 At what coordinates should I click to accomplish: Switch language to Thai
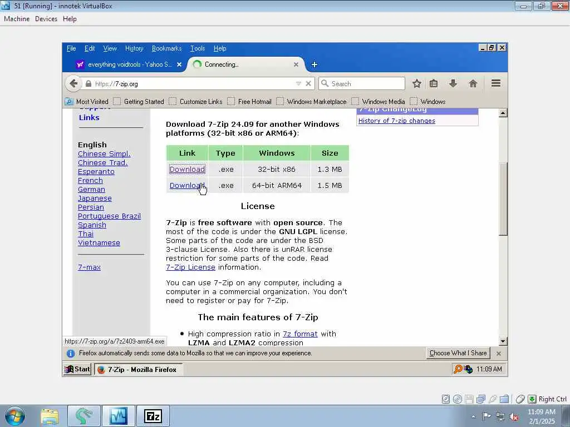point(85,234)
